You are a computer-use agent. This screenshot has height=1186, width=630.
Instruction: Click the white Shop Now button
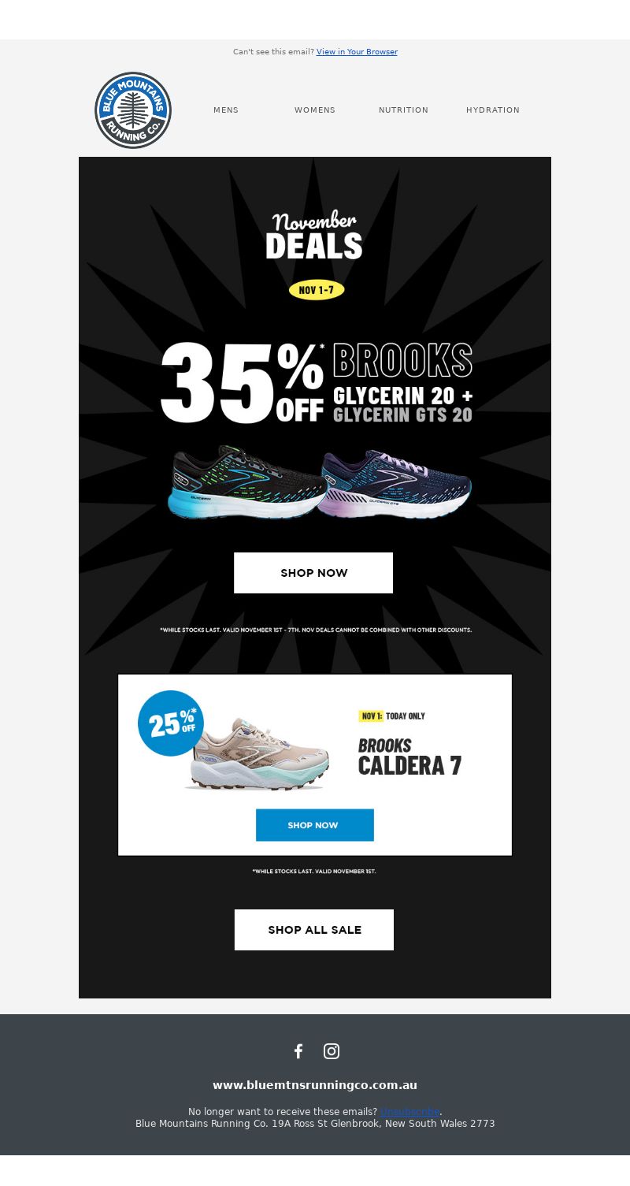point(313,573)
